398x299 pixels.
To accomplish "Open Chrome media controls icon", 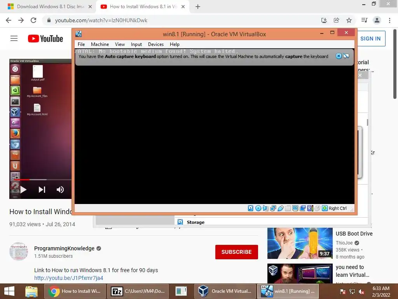I will (364, 20).
